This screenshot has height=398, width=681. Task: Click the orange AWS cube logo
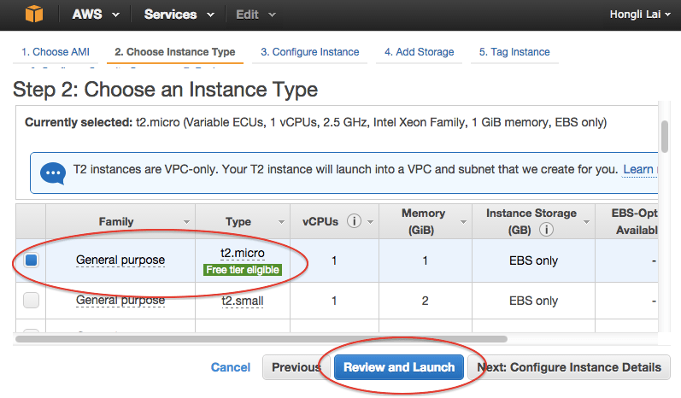[34, 14]
